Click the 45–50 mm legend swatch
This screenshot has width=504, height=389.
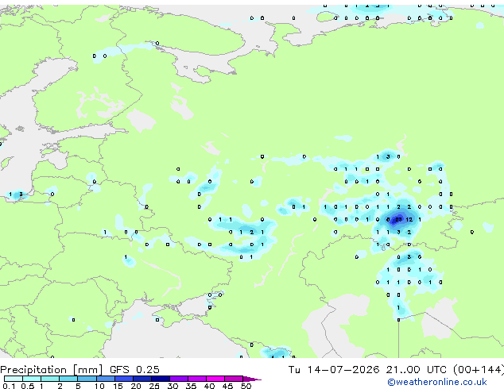click(234, 379)
